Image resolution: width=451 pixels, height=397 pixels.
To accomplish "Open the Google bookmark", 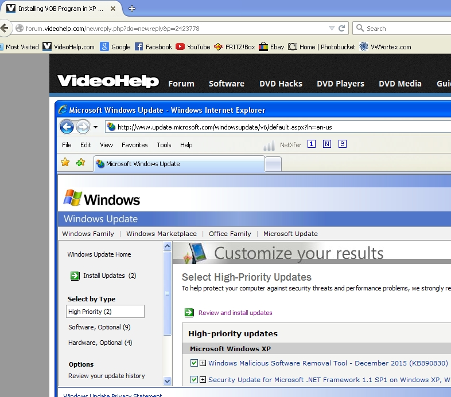I will pyautogui.click(x=115, y=47).
